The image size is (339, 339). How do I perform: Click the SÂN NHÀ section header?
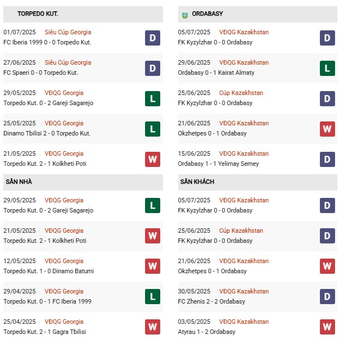tap(20, 182)
